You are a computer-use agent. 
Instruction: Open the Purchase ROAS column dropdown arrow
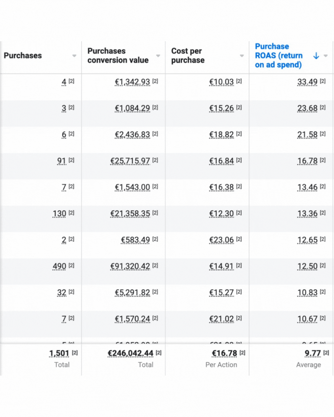tap(326, 56)
